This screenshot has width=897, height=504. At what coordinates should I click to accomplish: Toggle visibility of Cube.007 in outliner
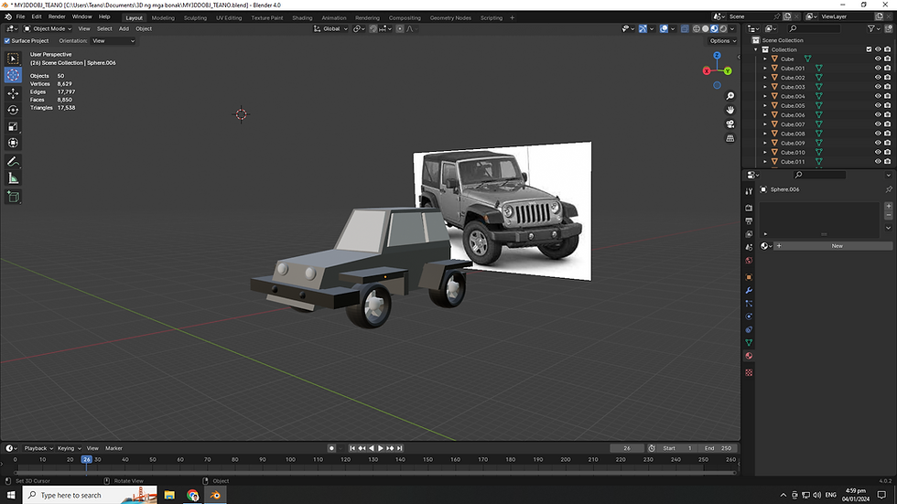(878, 124)
